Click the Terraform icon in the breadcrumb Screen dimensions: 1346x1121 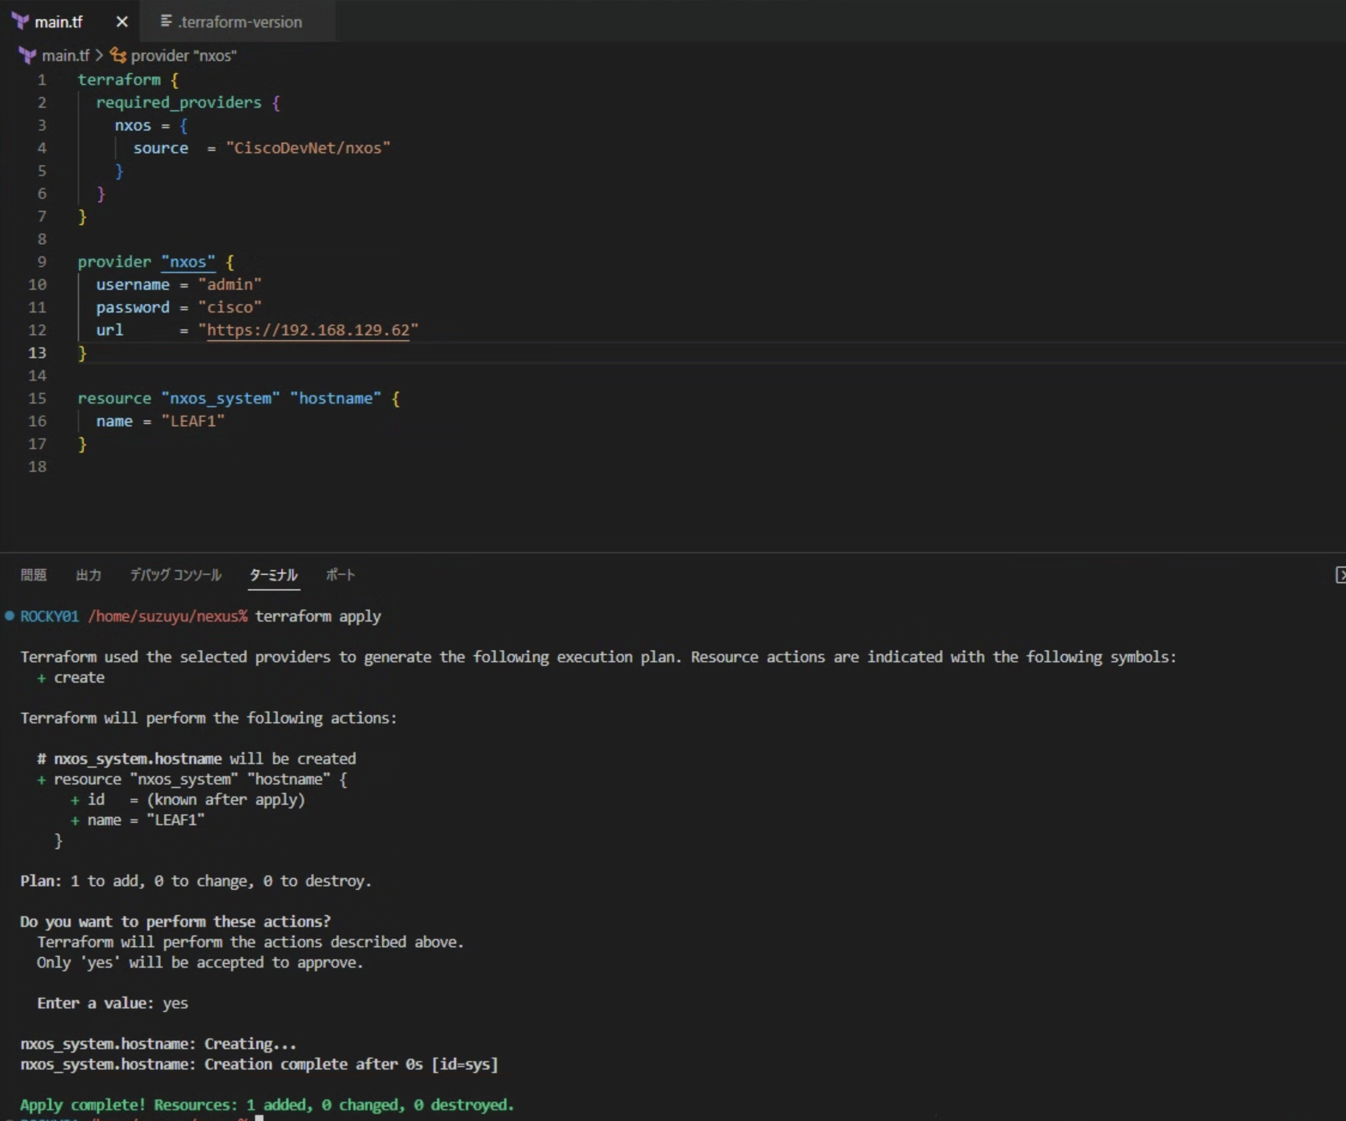[28, 56]
